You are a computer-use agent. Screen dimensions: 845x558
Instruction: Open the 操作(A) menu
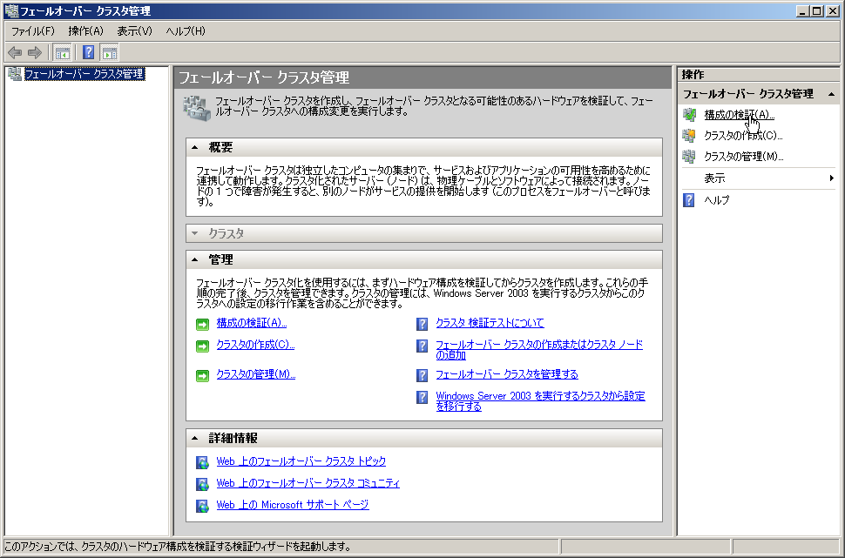(85, 31)
